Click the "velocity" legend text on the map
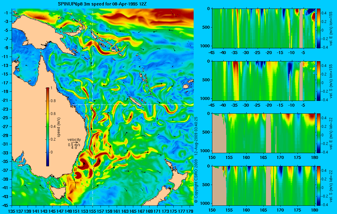Image resolution: width=337 pixels, height=214 pixels. [74, 140]
